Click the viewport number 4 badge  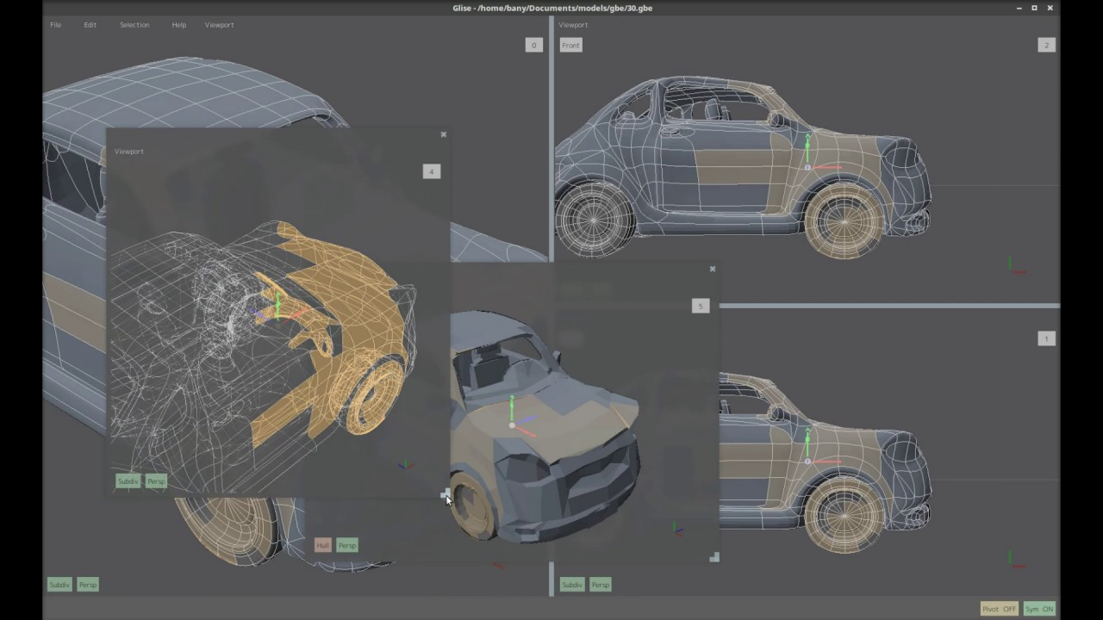click(x=432, y=171)
